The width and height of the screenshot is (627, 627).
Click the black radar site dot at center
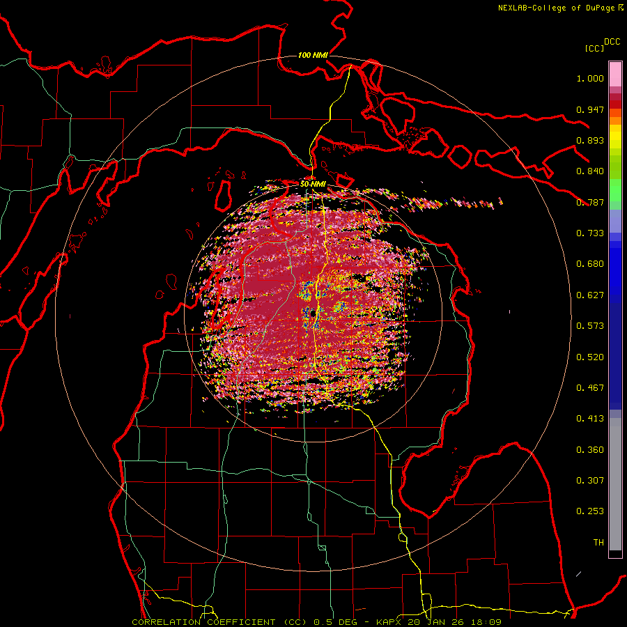(313, 313)
